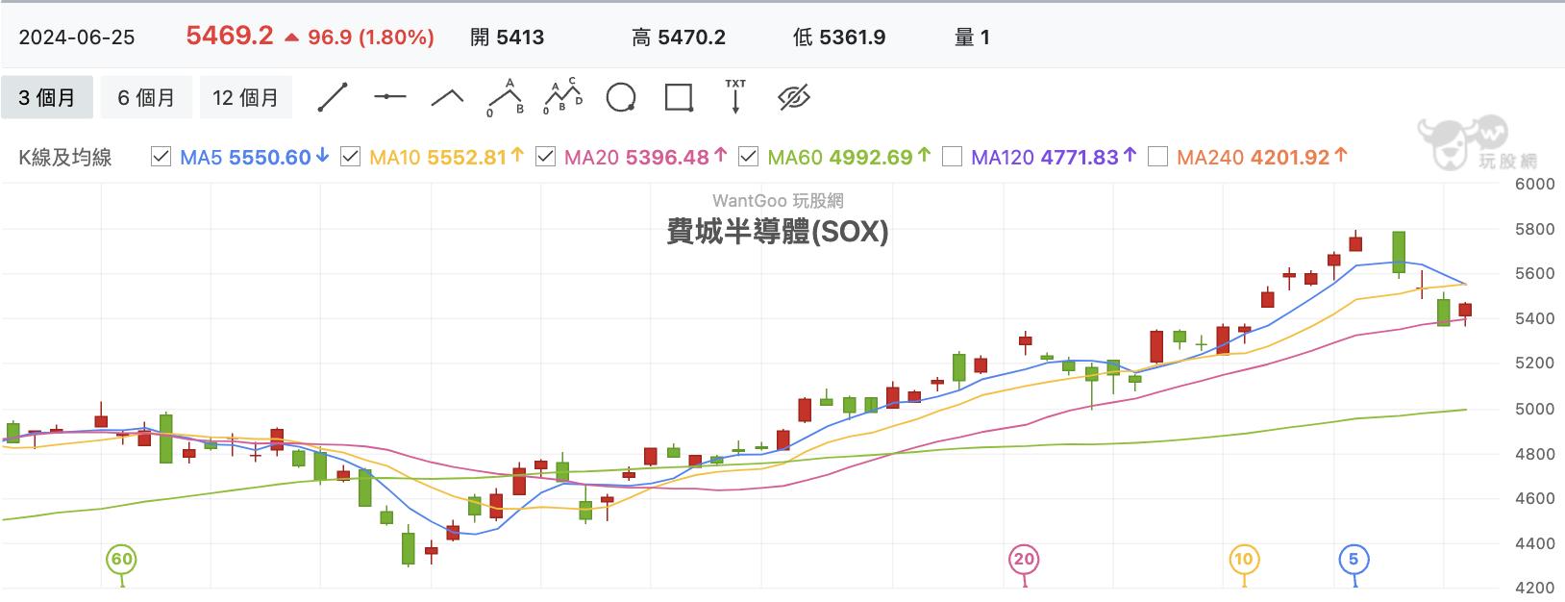Select the horizontal line drawing tool

pyautogui.click(x=390, y=97)
